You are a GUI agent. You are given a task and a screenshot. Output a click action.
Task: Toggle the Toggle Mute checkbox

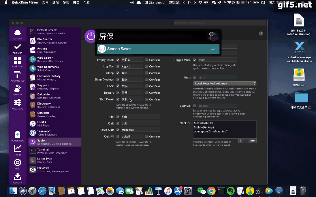(195, 60)
